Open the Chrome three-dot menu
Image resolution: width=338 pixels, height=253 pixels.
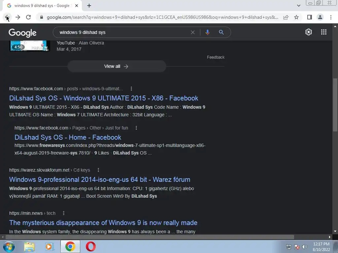coord(331,17)
